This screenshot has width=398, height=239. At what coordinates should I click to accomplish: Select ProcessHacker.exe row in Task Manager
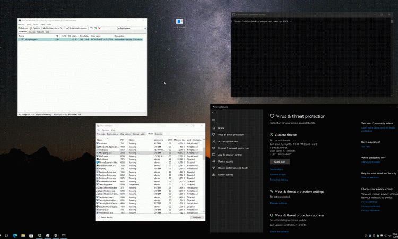point(149,166)
